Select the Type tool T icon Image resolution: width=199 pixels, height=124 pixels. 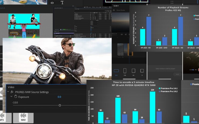62,2
